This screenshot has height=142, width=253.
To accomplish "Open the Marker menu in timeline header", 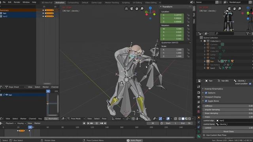I will [x=37, y=123].
